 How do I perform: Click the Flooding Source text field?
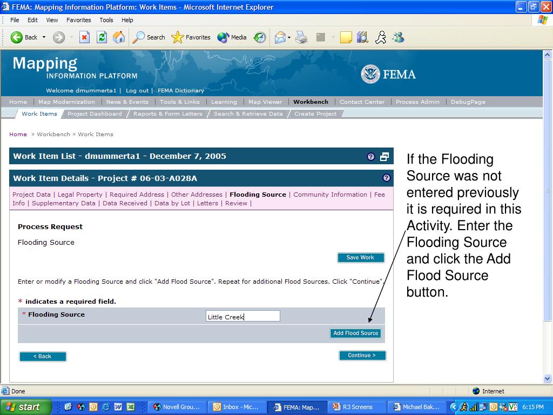242,316
